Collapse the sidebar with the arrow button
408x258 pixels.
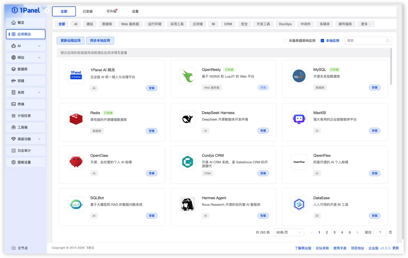point(47,11)
